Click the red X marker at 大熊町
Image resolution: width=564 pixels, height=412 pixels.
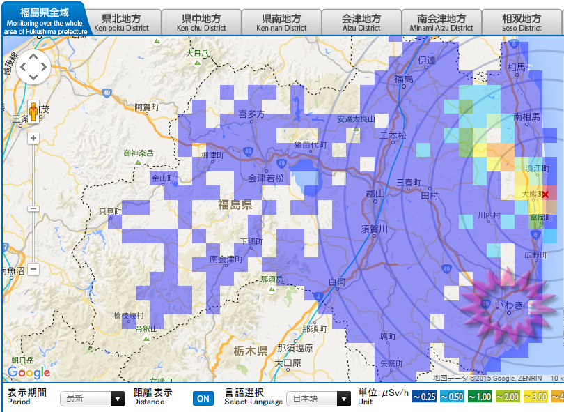(545, 194)
